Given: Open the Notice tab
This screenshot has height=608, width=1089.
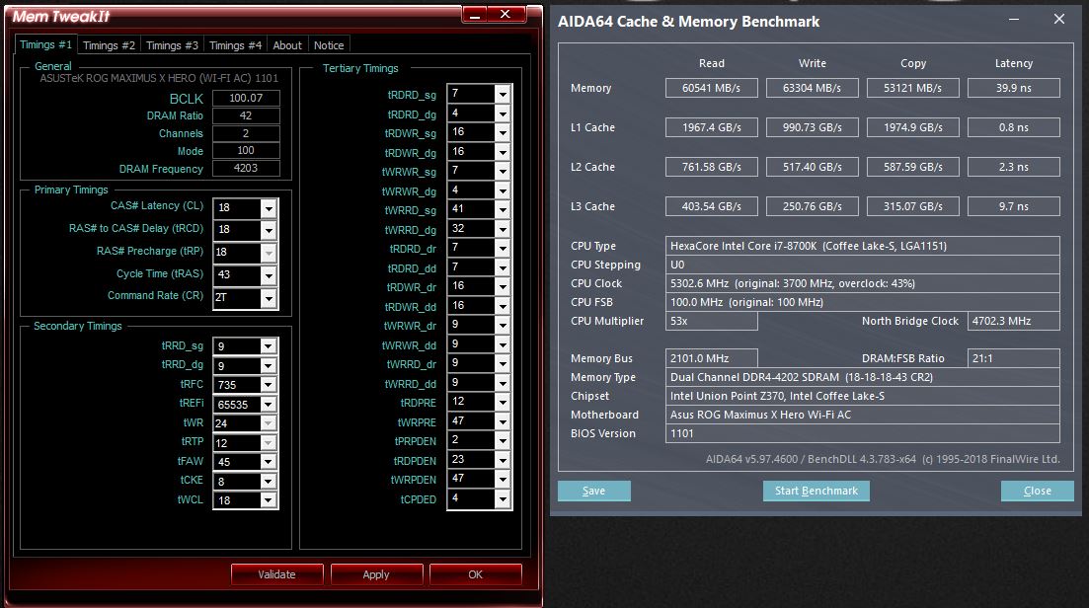Looking at the screenshot, I should click(x=329, y=45).
